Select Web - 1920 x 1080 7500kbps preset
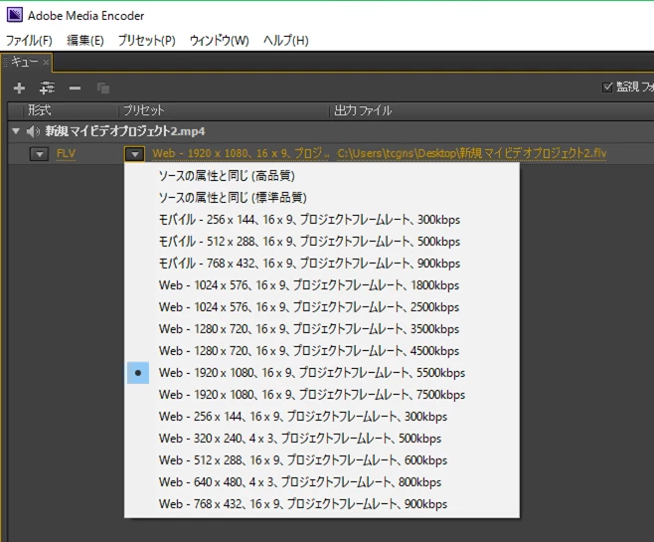 (x=322, y=395)
